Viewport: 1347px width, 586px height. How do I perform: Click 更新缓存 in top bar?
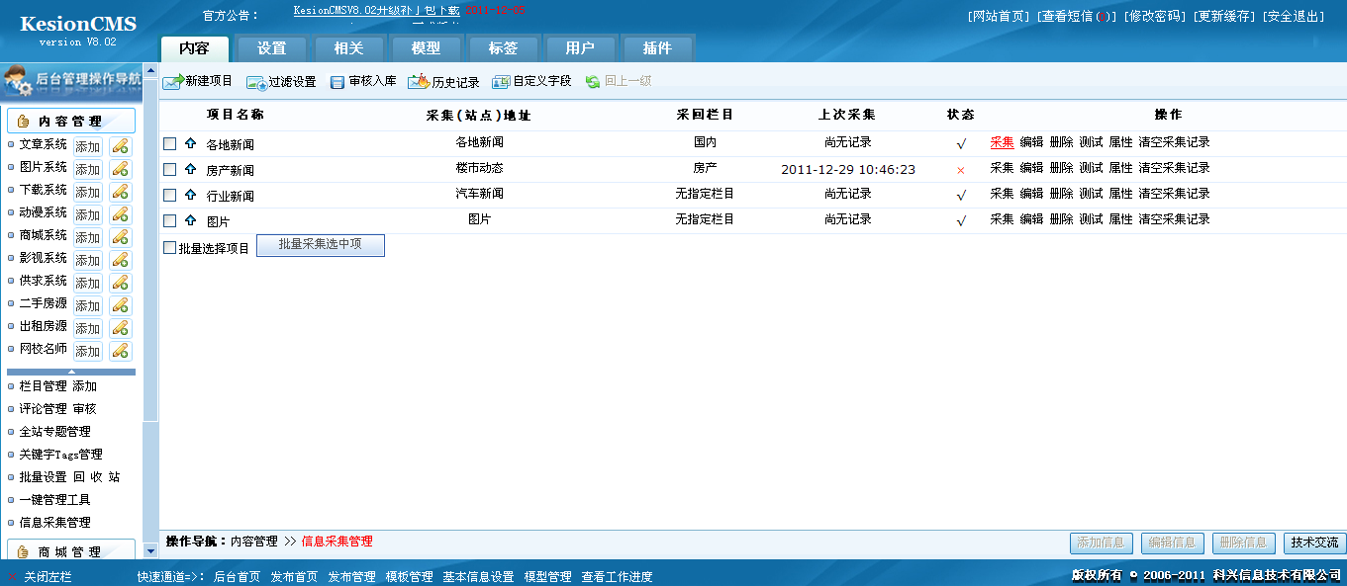click(x=1222, y=17)
